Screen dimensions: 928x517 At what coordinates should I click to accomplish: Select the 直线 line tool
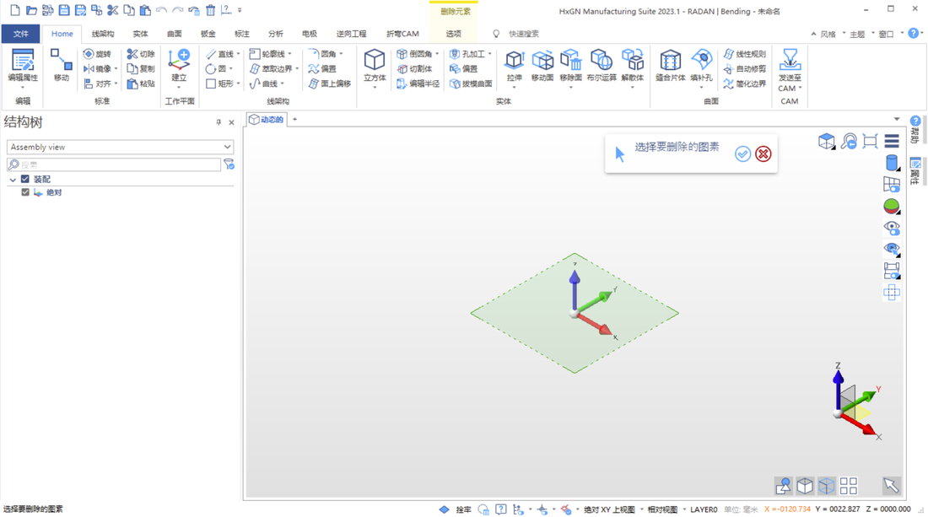coord(220,54)
